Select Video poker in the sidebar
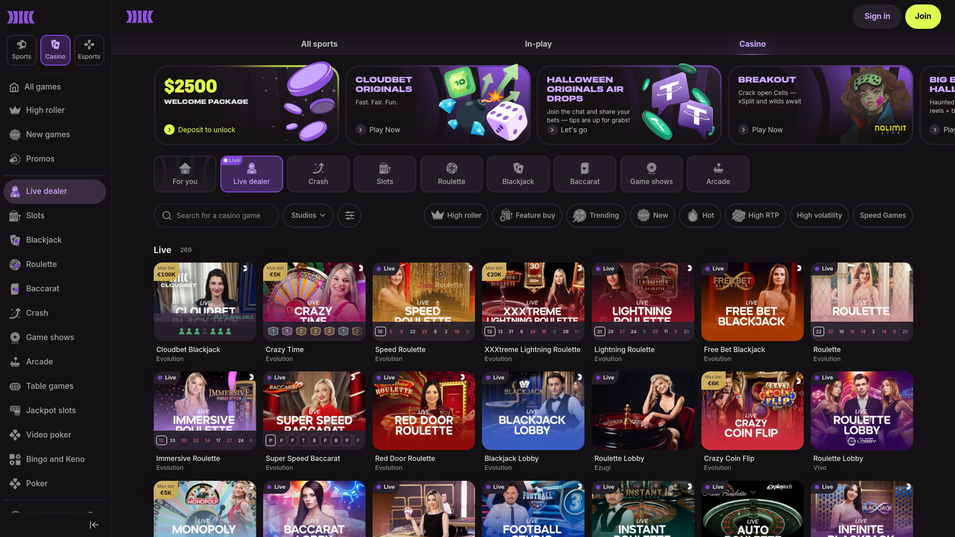Screen dimensions: 955x537 click(x=15, y=435)
